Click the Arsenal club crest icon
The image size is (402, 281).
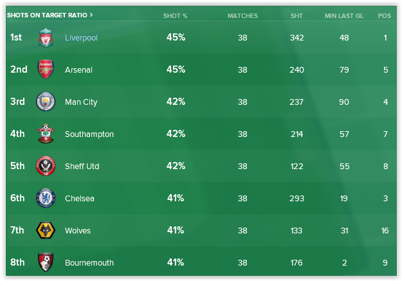[46, 69]
